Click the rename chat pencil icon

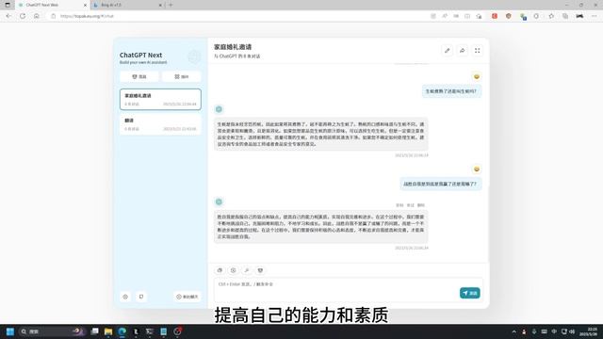pos(447,51)
